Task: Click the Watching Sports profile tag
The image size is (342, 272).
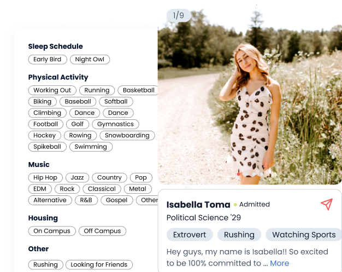Action: point(304,235)
